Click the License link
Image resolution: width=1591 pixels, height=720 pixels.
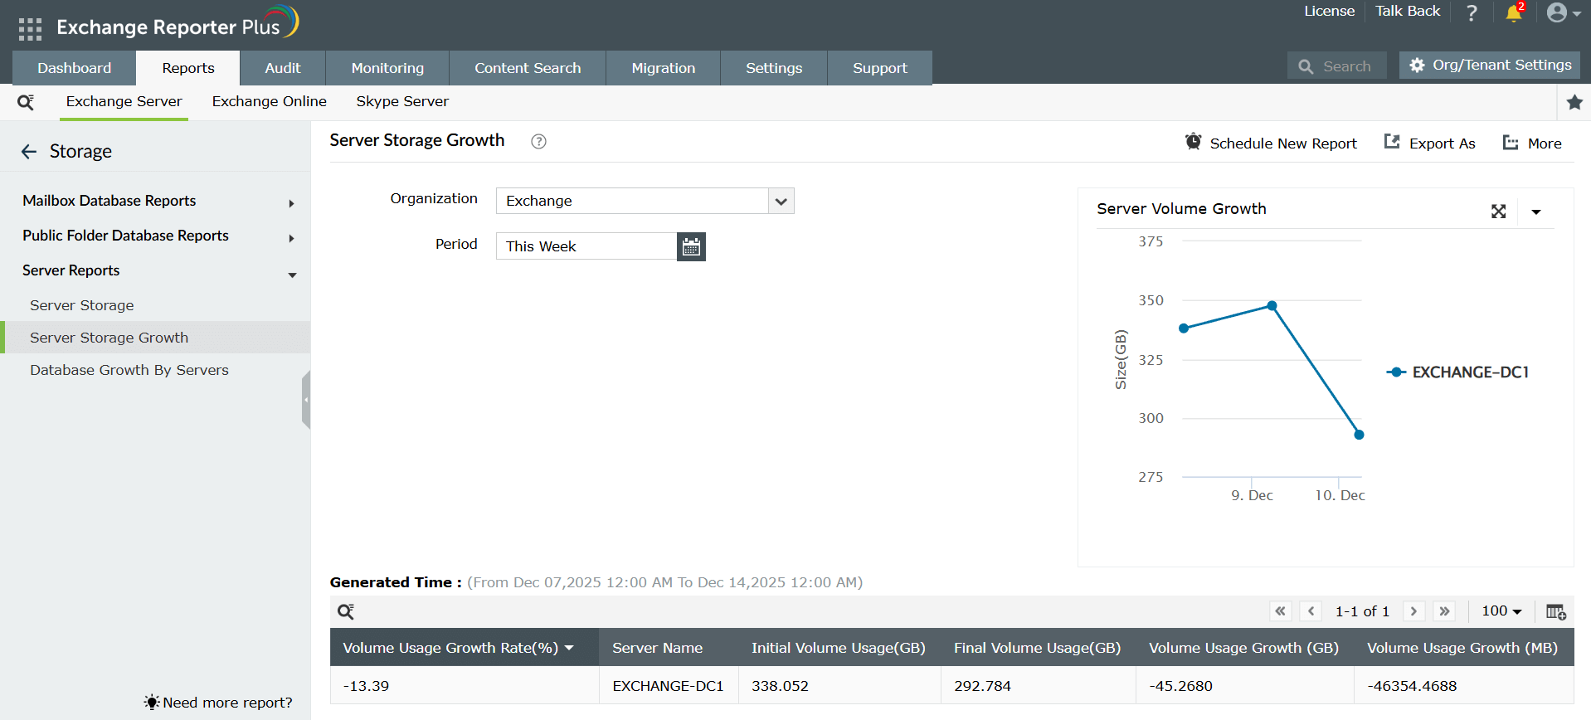coord(1329,11)
